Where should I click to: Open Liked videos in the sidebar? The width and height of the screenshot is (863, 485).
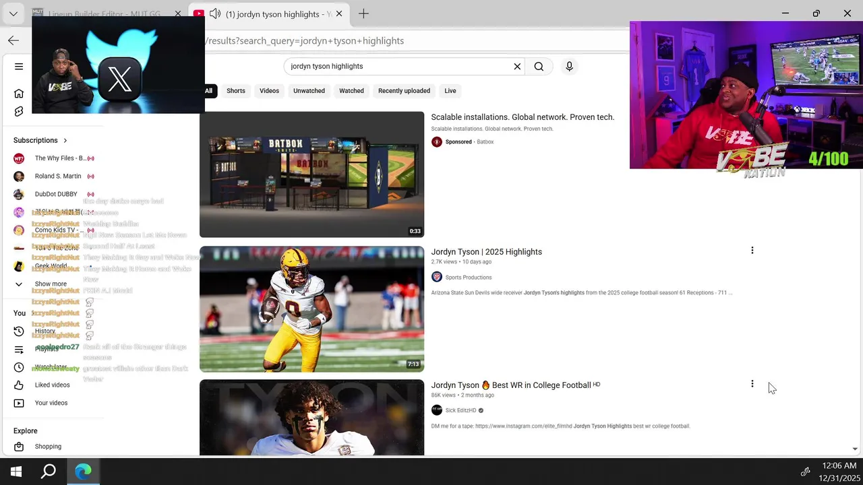[52, 385]
